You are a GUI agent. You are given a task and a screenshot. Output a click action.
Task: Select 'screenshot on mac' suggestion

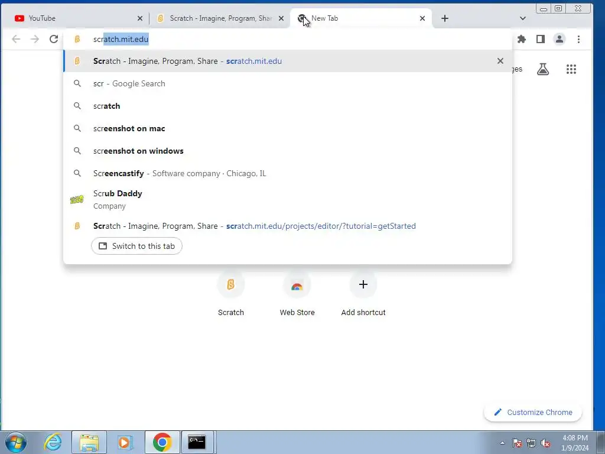288,128
